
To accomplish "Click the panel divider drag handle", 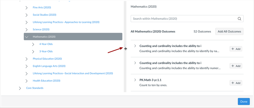I will coord(126,49).
